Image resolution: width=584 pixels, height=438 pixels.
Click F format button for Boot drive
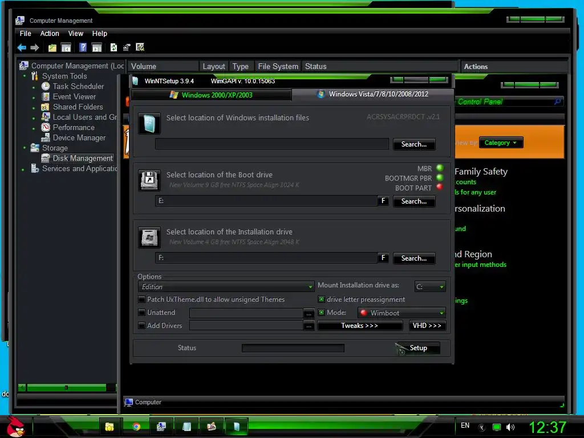[383, 201]
